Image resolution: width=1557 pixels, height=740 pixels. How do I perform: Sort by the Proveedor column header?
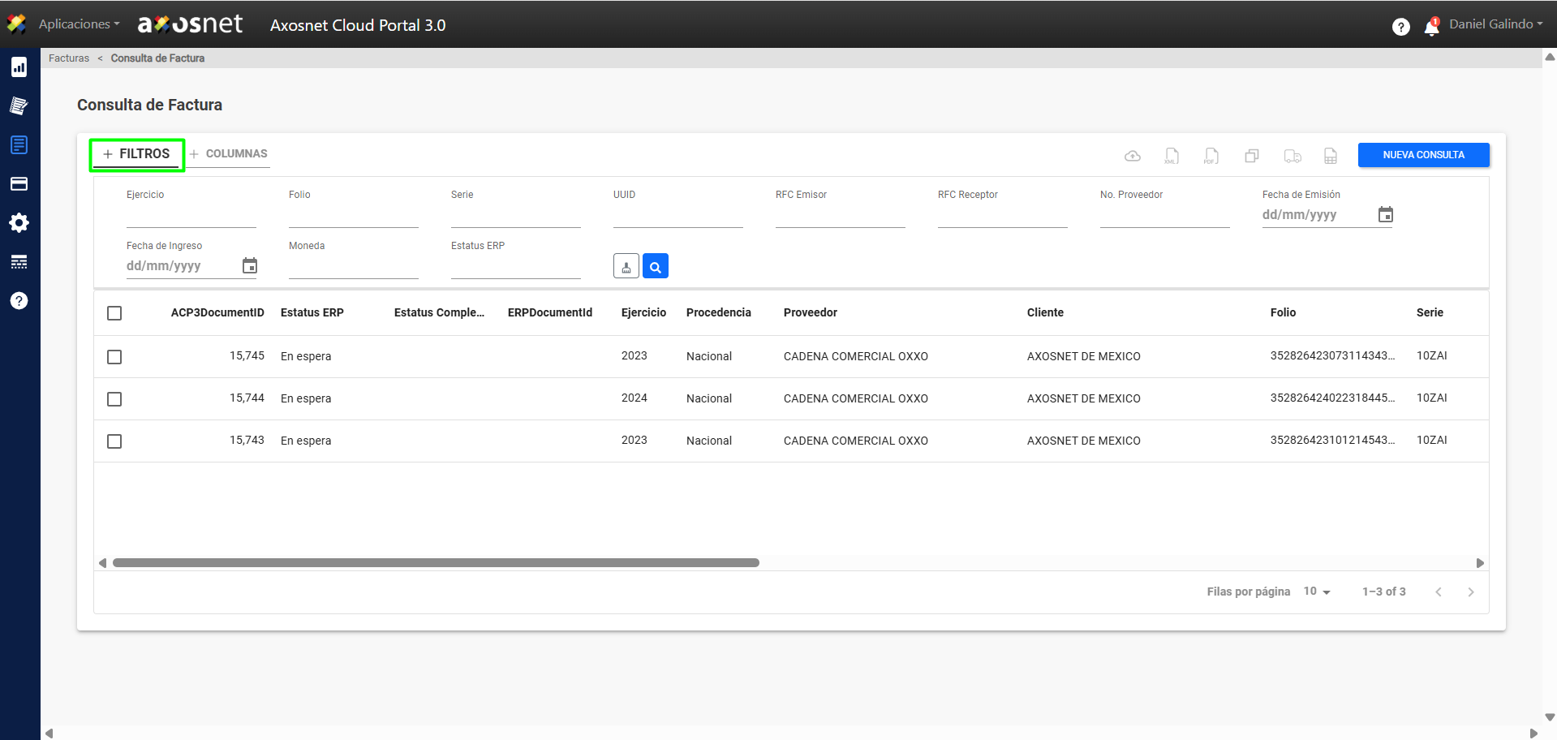point(811,312)
